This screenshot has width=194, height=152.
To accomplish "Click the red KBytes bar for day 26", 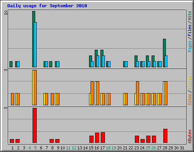I will click(154, 139).
